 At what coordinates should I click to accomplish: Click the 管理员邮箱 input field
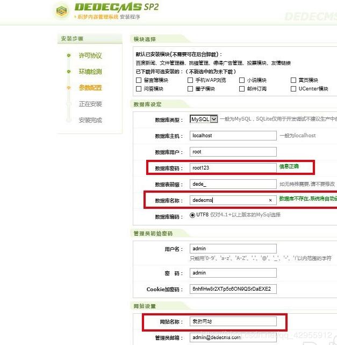[x=233, y=337]
